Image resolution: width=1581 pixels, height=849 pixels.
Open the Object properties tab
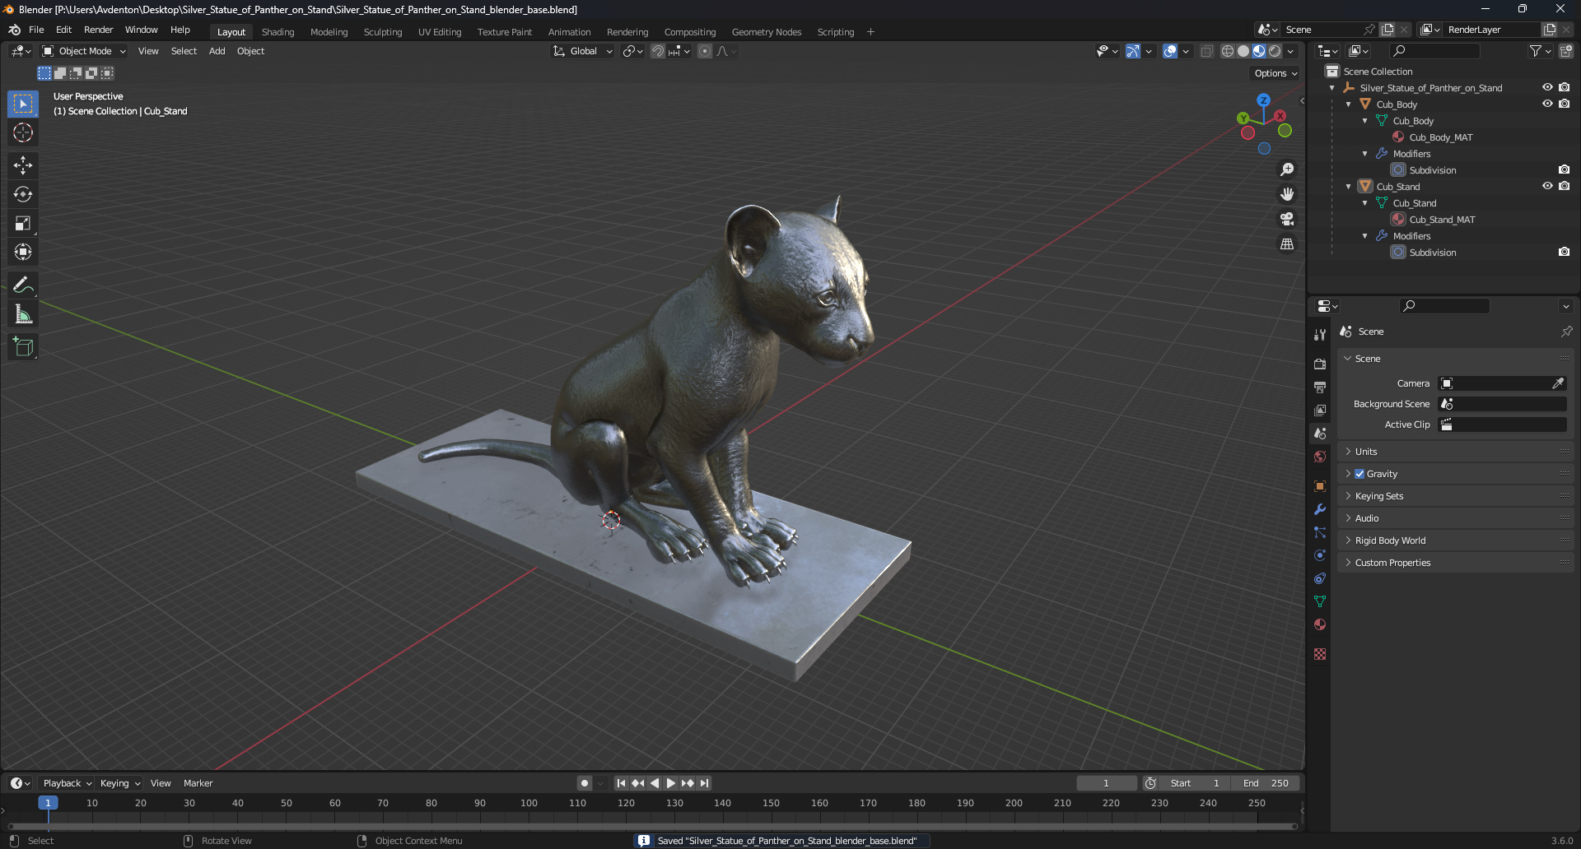coord(1320,486)
